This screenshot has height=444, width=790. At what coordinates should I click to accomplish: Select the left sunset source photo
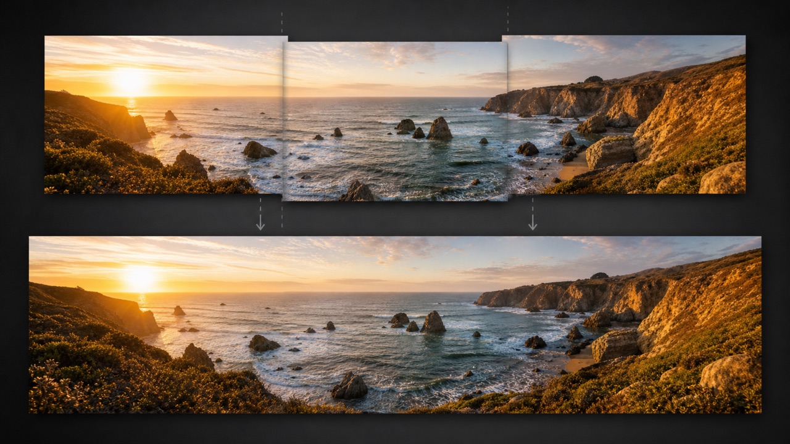164,115
